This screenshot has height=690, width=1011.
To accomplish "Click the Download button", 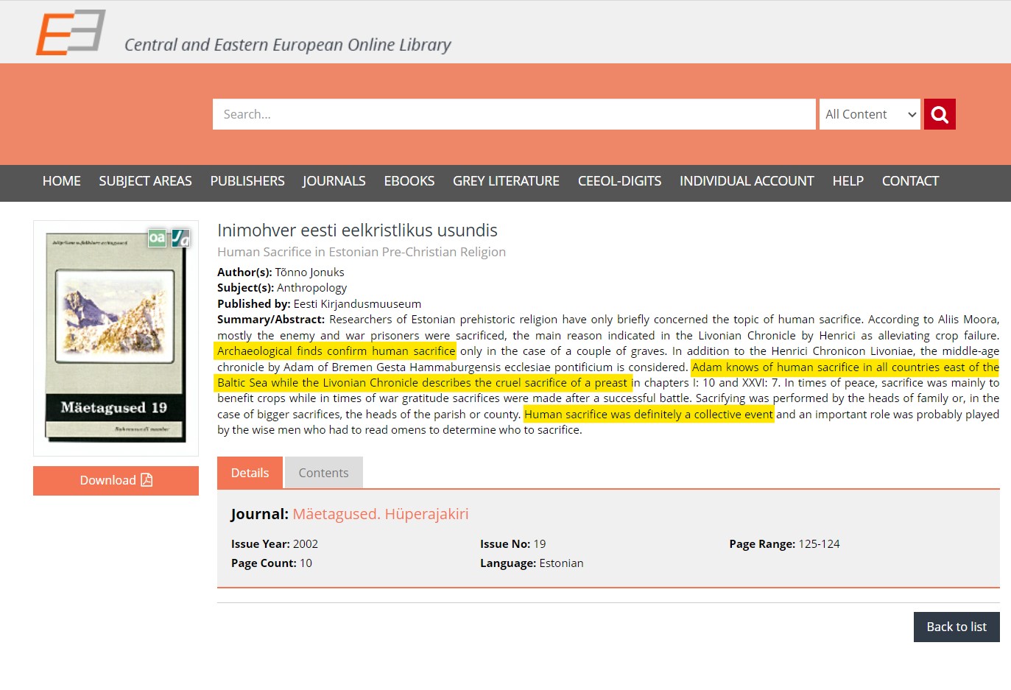I will (x=116, y=480).
